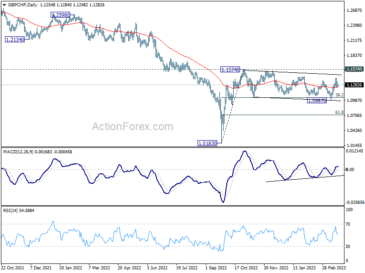Click the 1.15740 high price label
The image size is (365, 273).
point(230,70)
